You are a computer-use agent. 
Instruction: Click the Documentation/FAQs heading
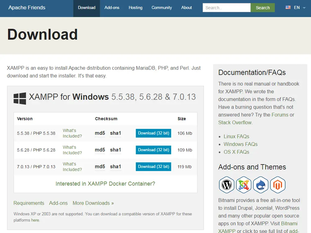[x=252, y=73]
